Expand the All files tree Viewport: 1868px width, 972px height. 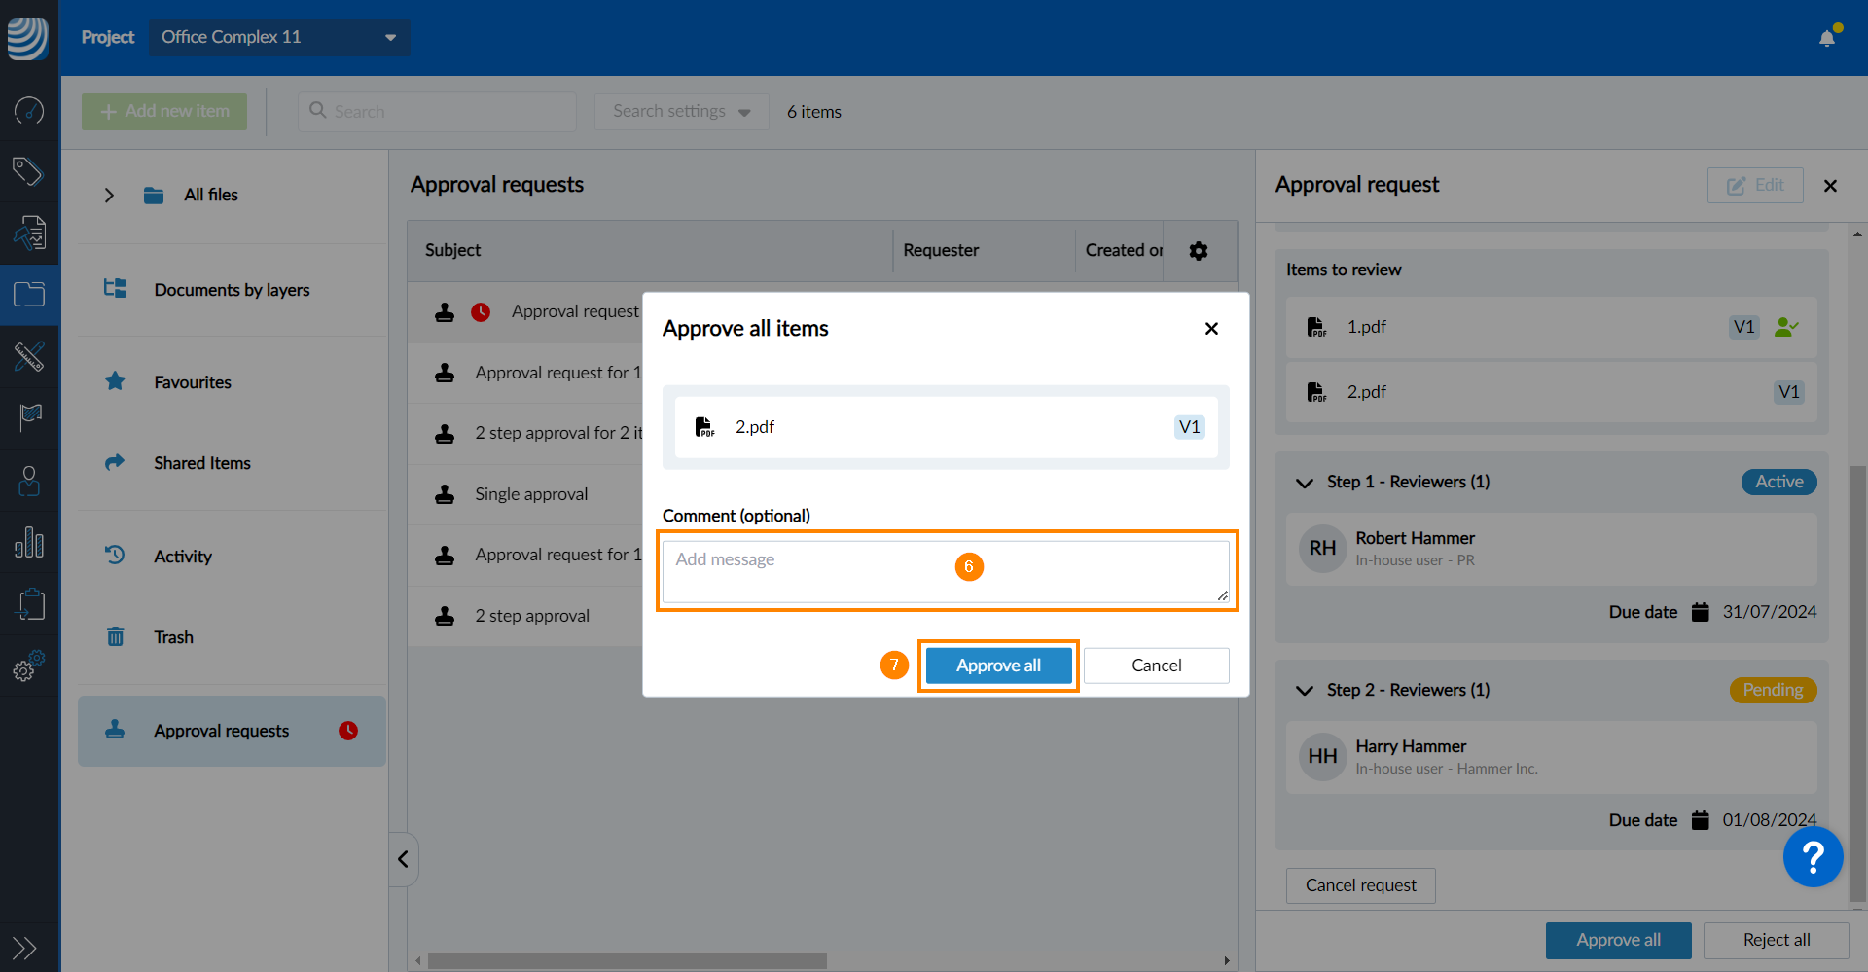[109, 196]
